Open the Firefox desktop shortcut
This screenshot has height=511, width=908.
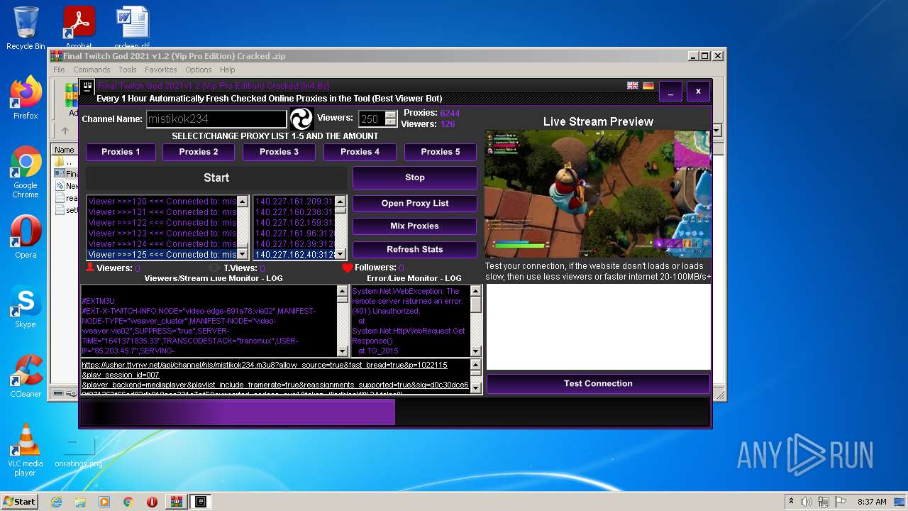click(x=26, y=98)
